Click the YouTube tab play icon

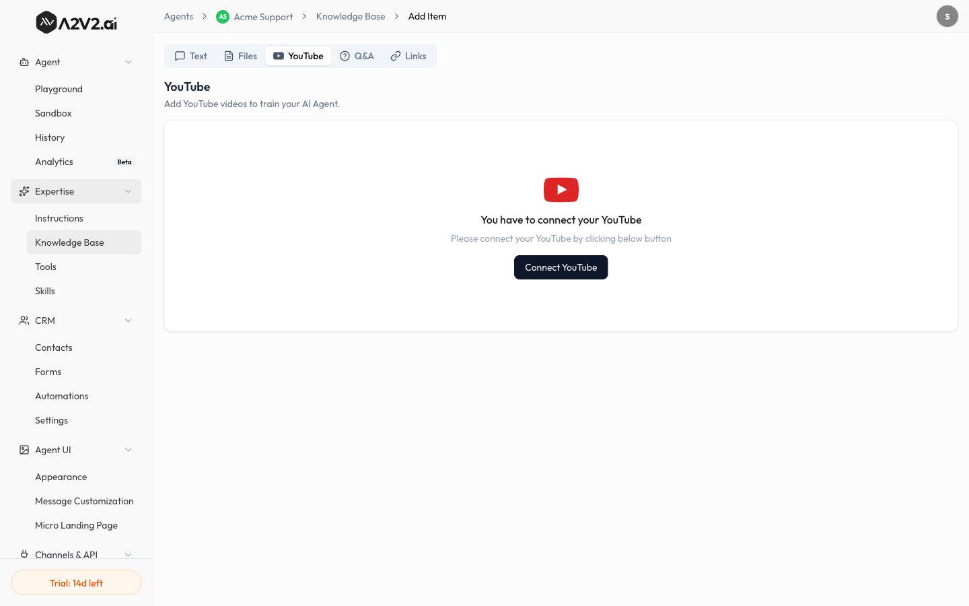click(x=279, y=56)
